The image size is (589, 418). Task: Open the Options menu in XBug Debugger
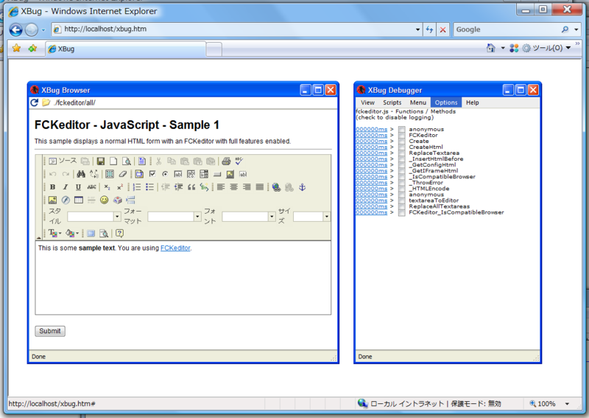pyautogui.click(x=446, y=102)
